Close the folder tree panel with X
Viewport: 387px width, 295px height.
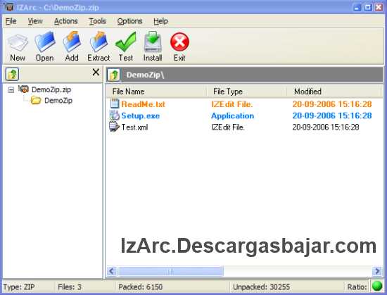tap(96, 72)
